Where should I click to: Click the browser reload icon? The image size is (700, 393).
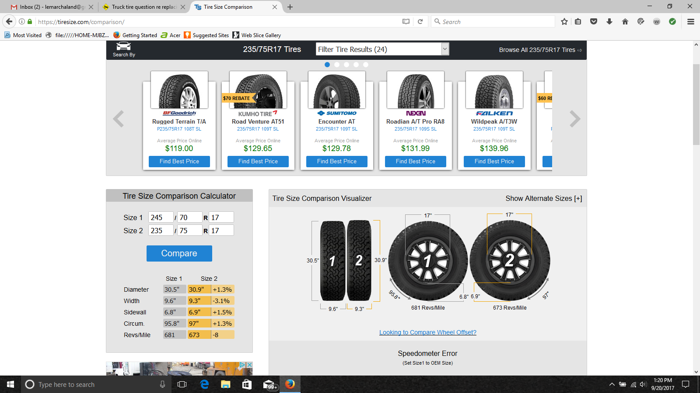(420, 21)
